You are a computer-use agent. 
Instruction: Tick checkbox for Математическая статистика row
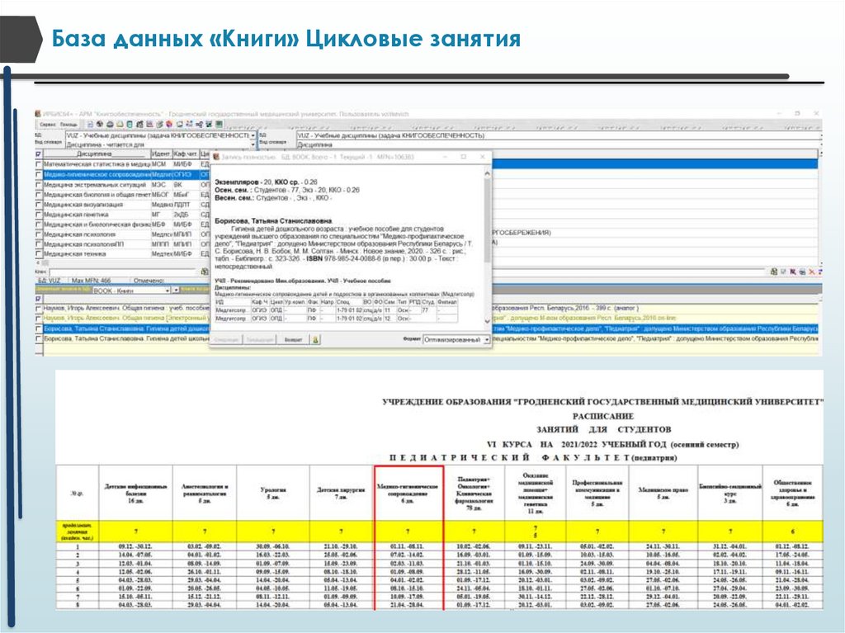(x=38, y=164)
